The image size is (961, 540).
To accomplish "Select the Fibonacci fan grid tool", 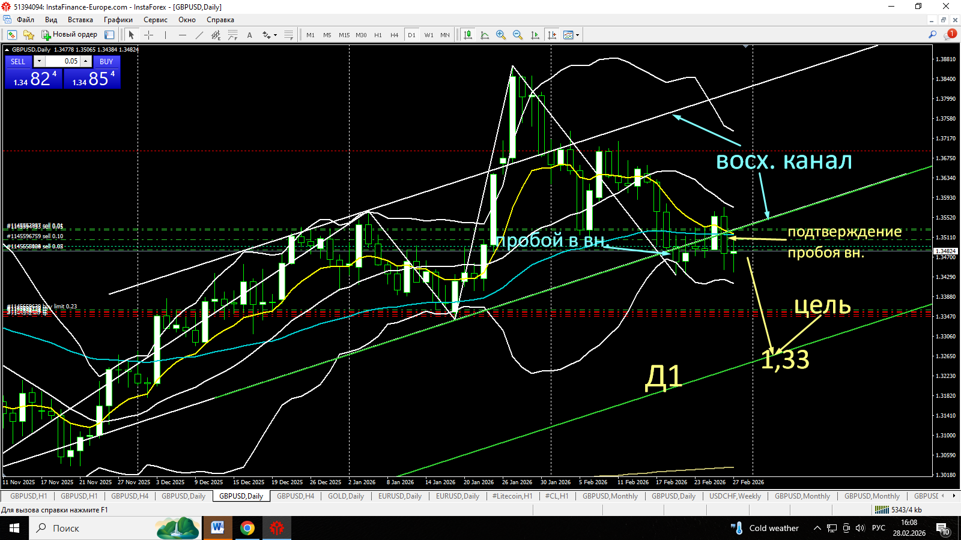I will tap(288, 35).
